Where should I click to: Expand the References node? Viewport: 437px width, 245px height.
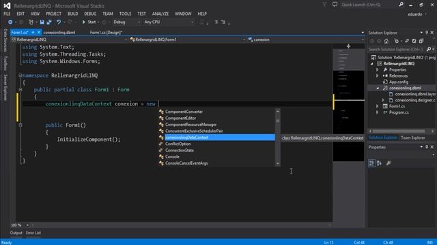[x=378, y=76]
